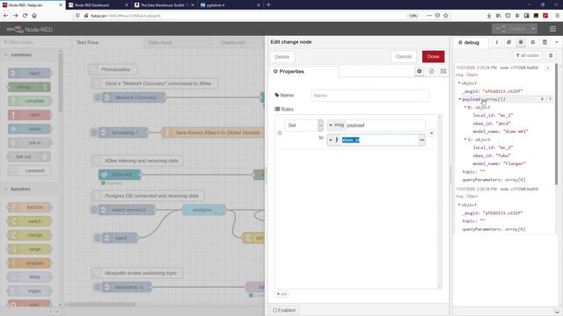
Task: Select the XBee RX node in workspace
Action: (120, 175)
